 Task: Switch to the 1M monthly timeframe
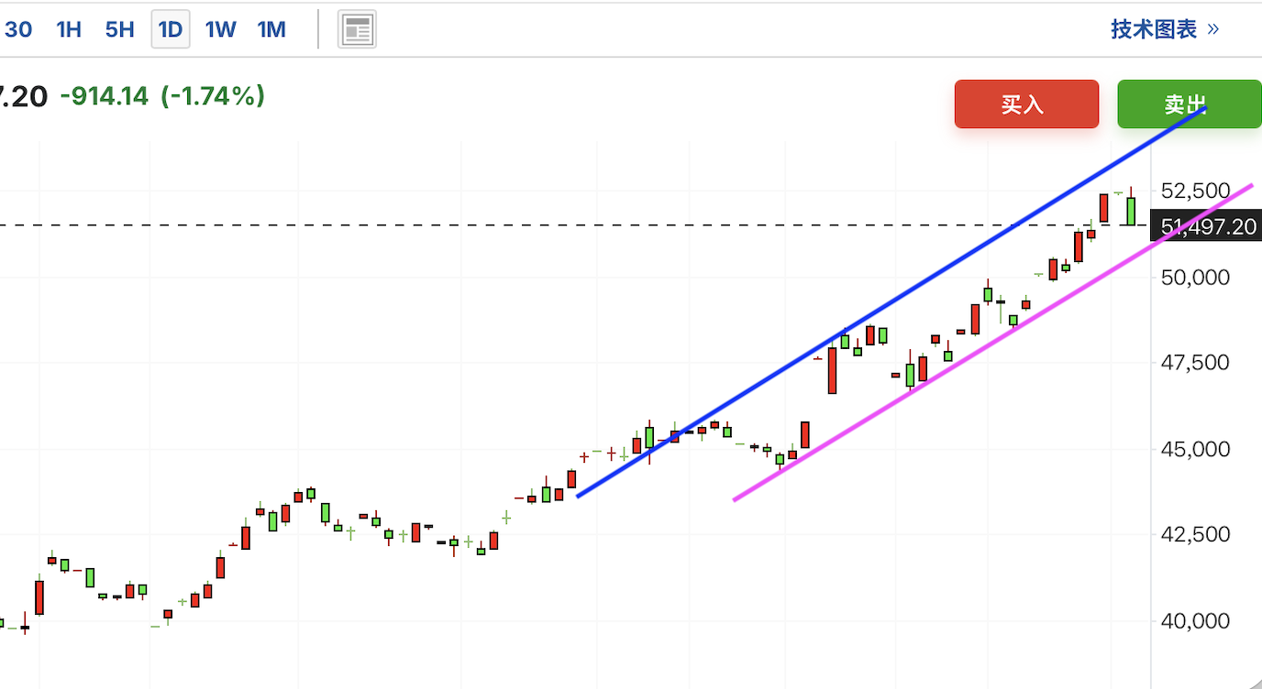tap(271, 29)
